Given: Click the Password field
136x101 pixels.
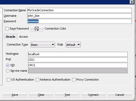Looking at the screenshot, I should [x=79, y=21].
